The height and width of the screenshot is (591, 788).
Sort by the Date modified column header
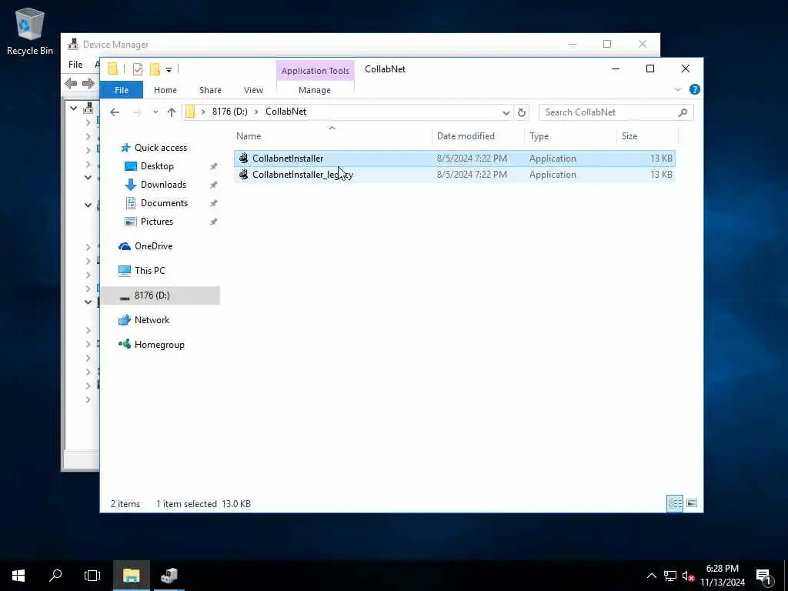click(x=477, y=136)
